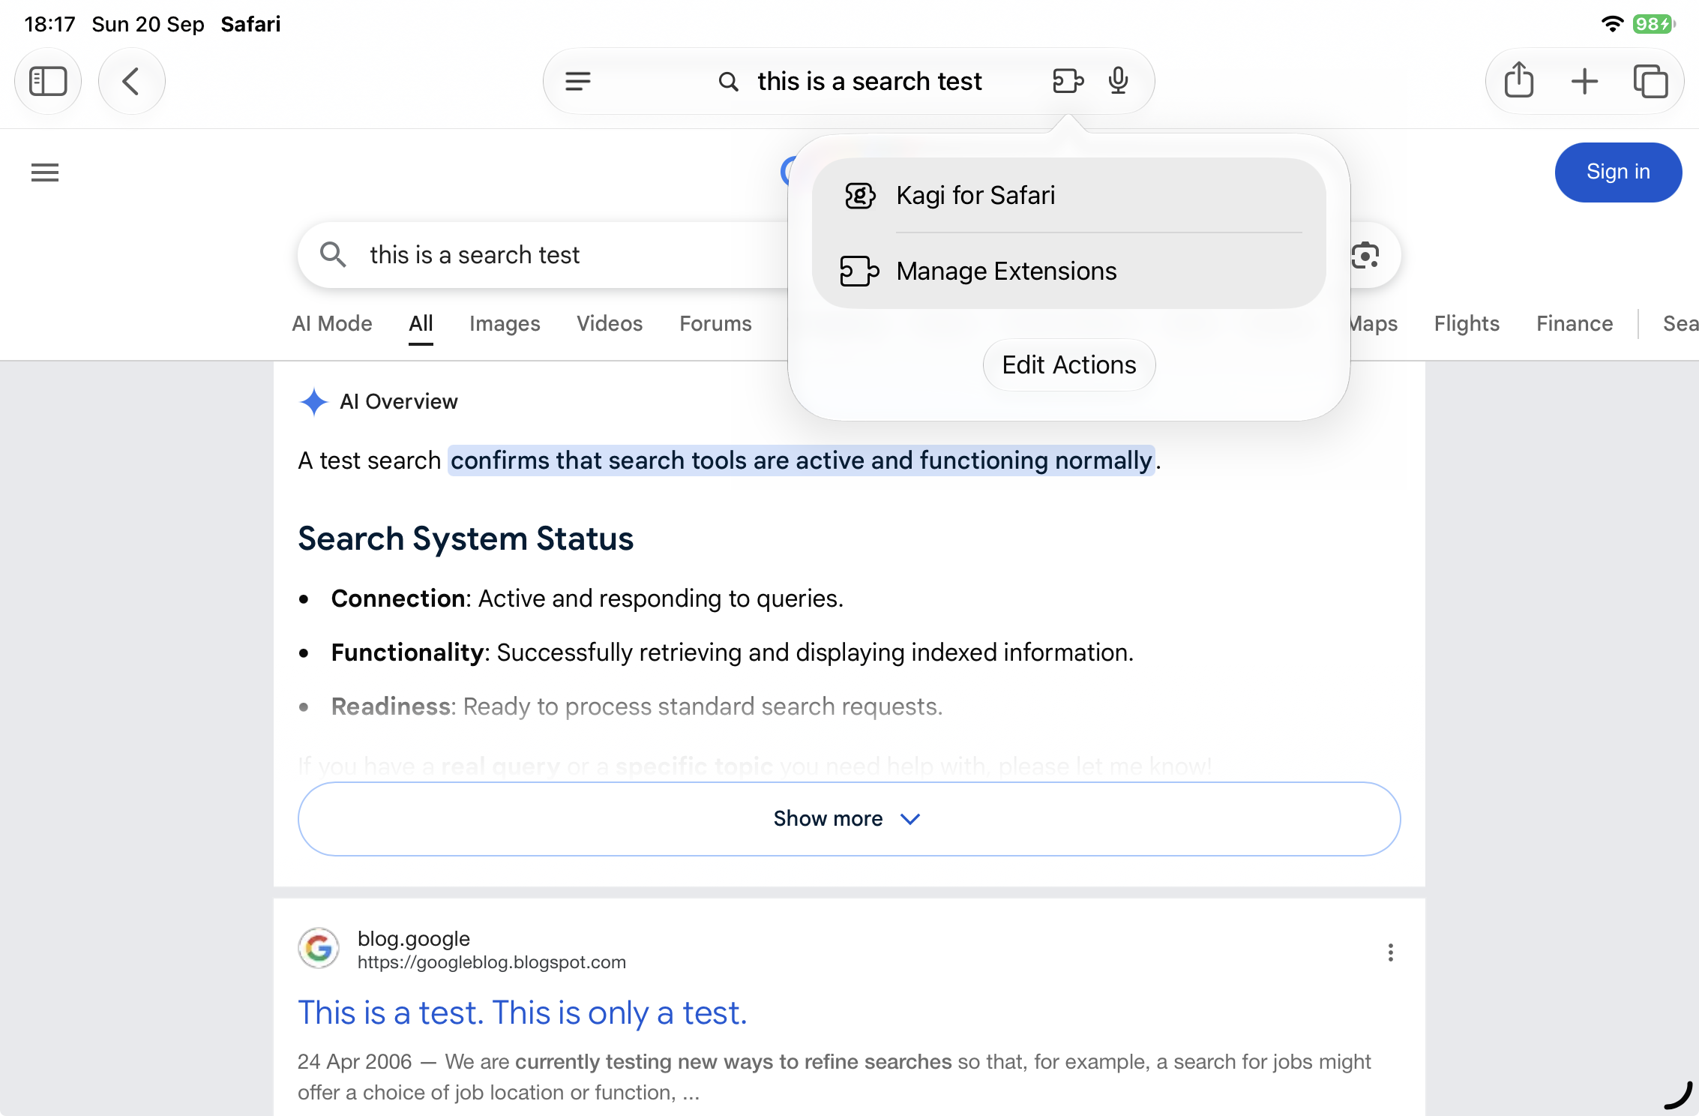Click the Wi-Fi status icon
Image resolution: width=1699 pixels, height=1116 pixels.
click(x=1613, y=24)
